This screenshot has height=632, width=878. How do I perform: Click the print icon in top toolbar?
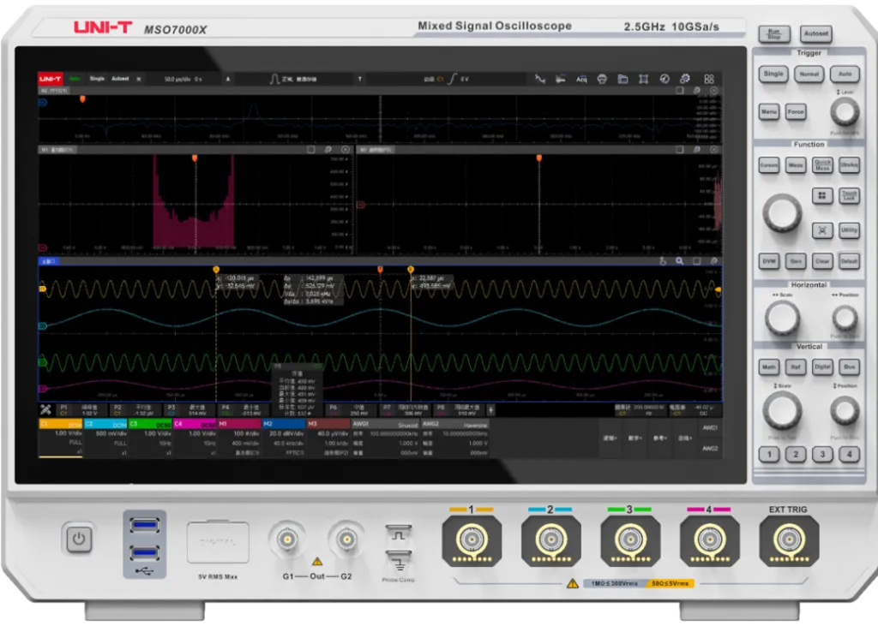click(602, 79)
